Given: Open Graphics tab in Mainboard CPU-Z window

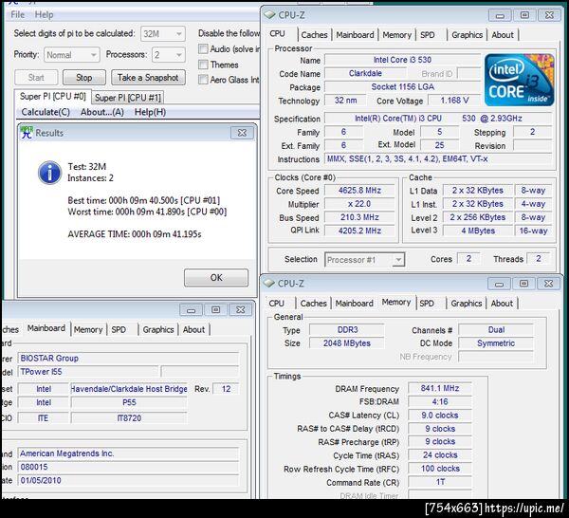Looking at the screenshot, I should point(158,329).
